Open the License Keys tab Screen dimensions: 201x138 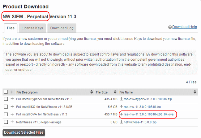click(x=32, y=28)
